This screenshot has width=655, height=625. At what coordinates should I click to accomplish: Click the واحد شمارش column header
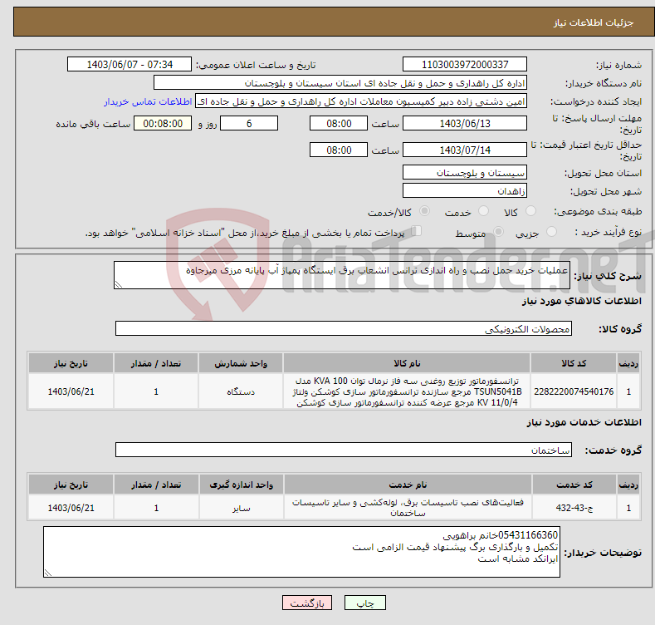pos(241,363)
